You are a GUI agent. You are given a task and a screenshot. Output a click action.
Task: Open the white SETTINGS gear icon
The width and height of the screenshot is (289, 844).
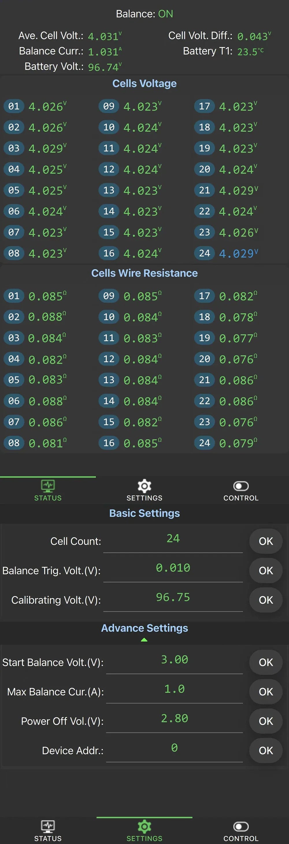(x=144, y=485)
